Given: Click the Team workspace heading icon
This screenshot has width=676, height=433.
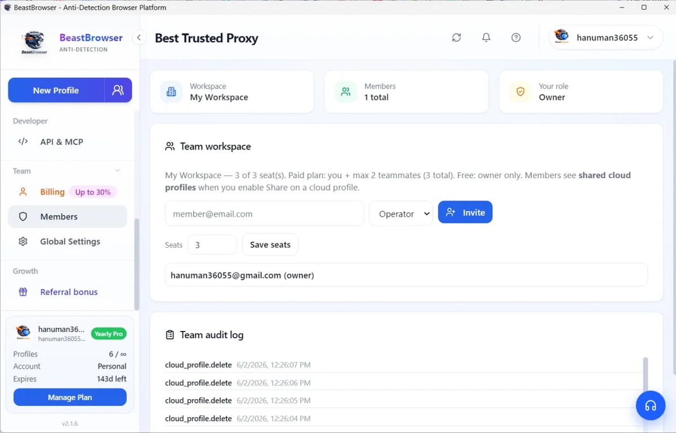Looking at the screenshot, I should (170, 146).
